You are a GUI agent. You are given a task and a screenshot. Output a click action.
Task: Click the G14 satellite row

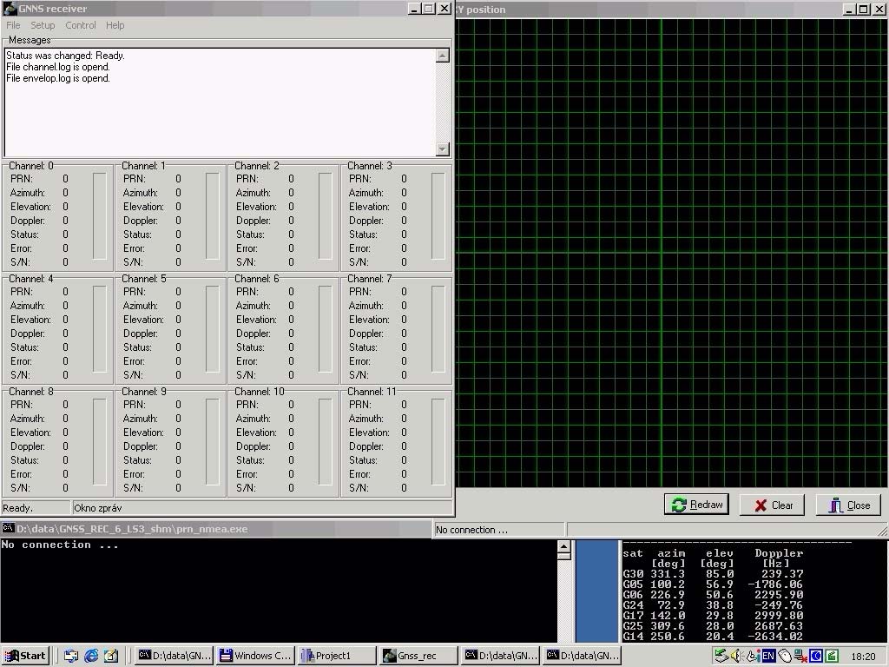coord(713,637)
